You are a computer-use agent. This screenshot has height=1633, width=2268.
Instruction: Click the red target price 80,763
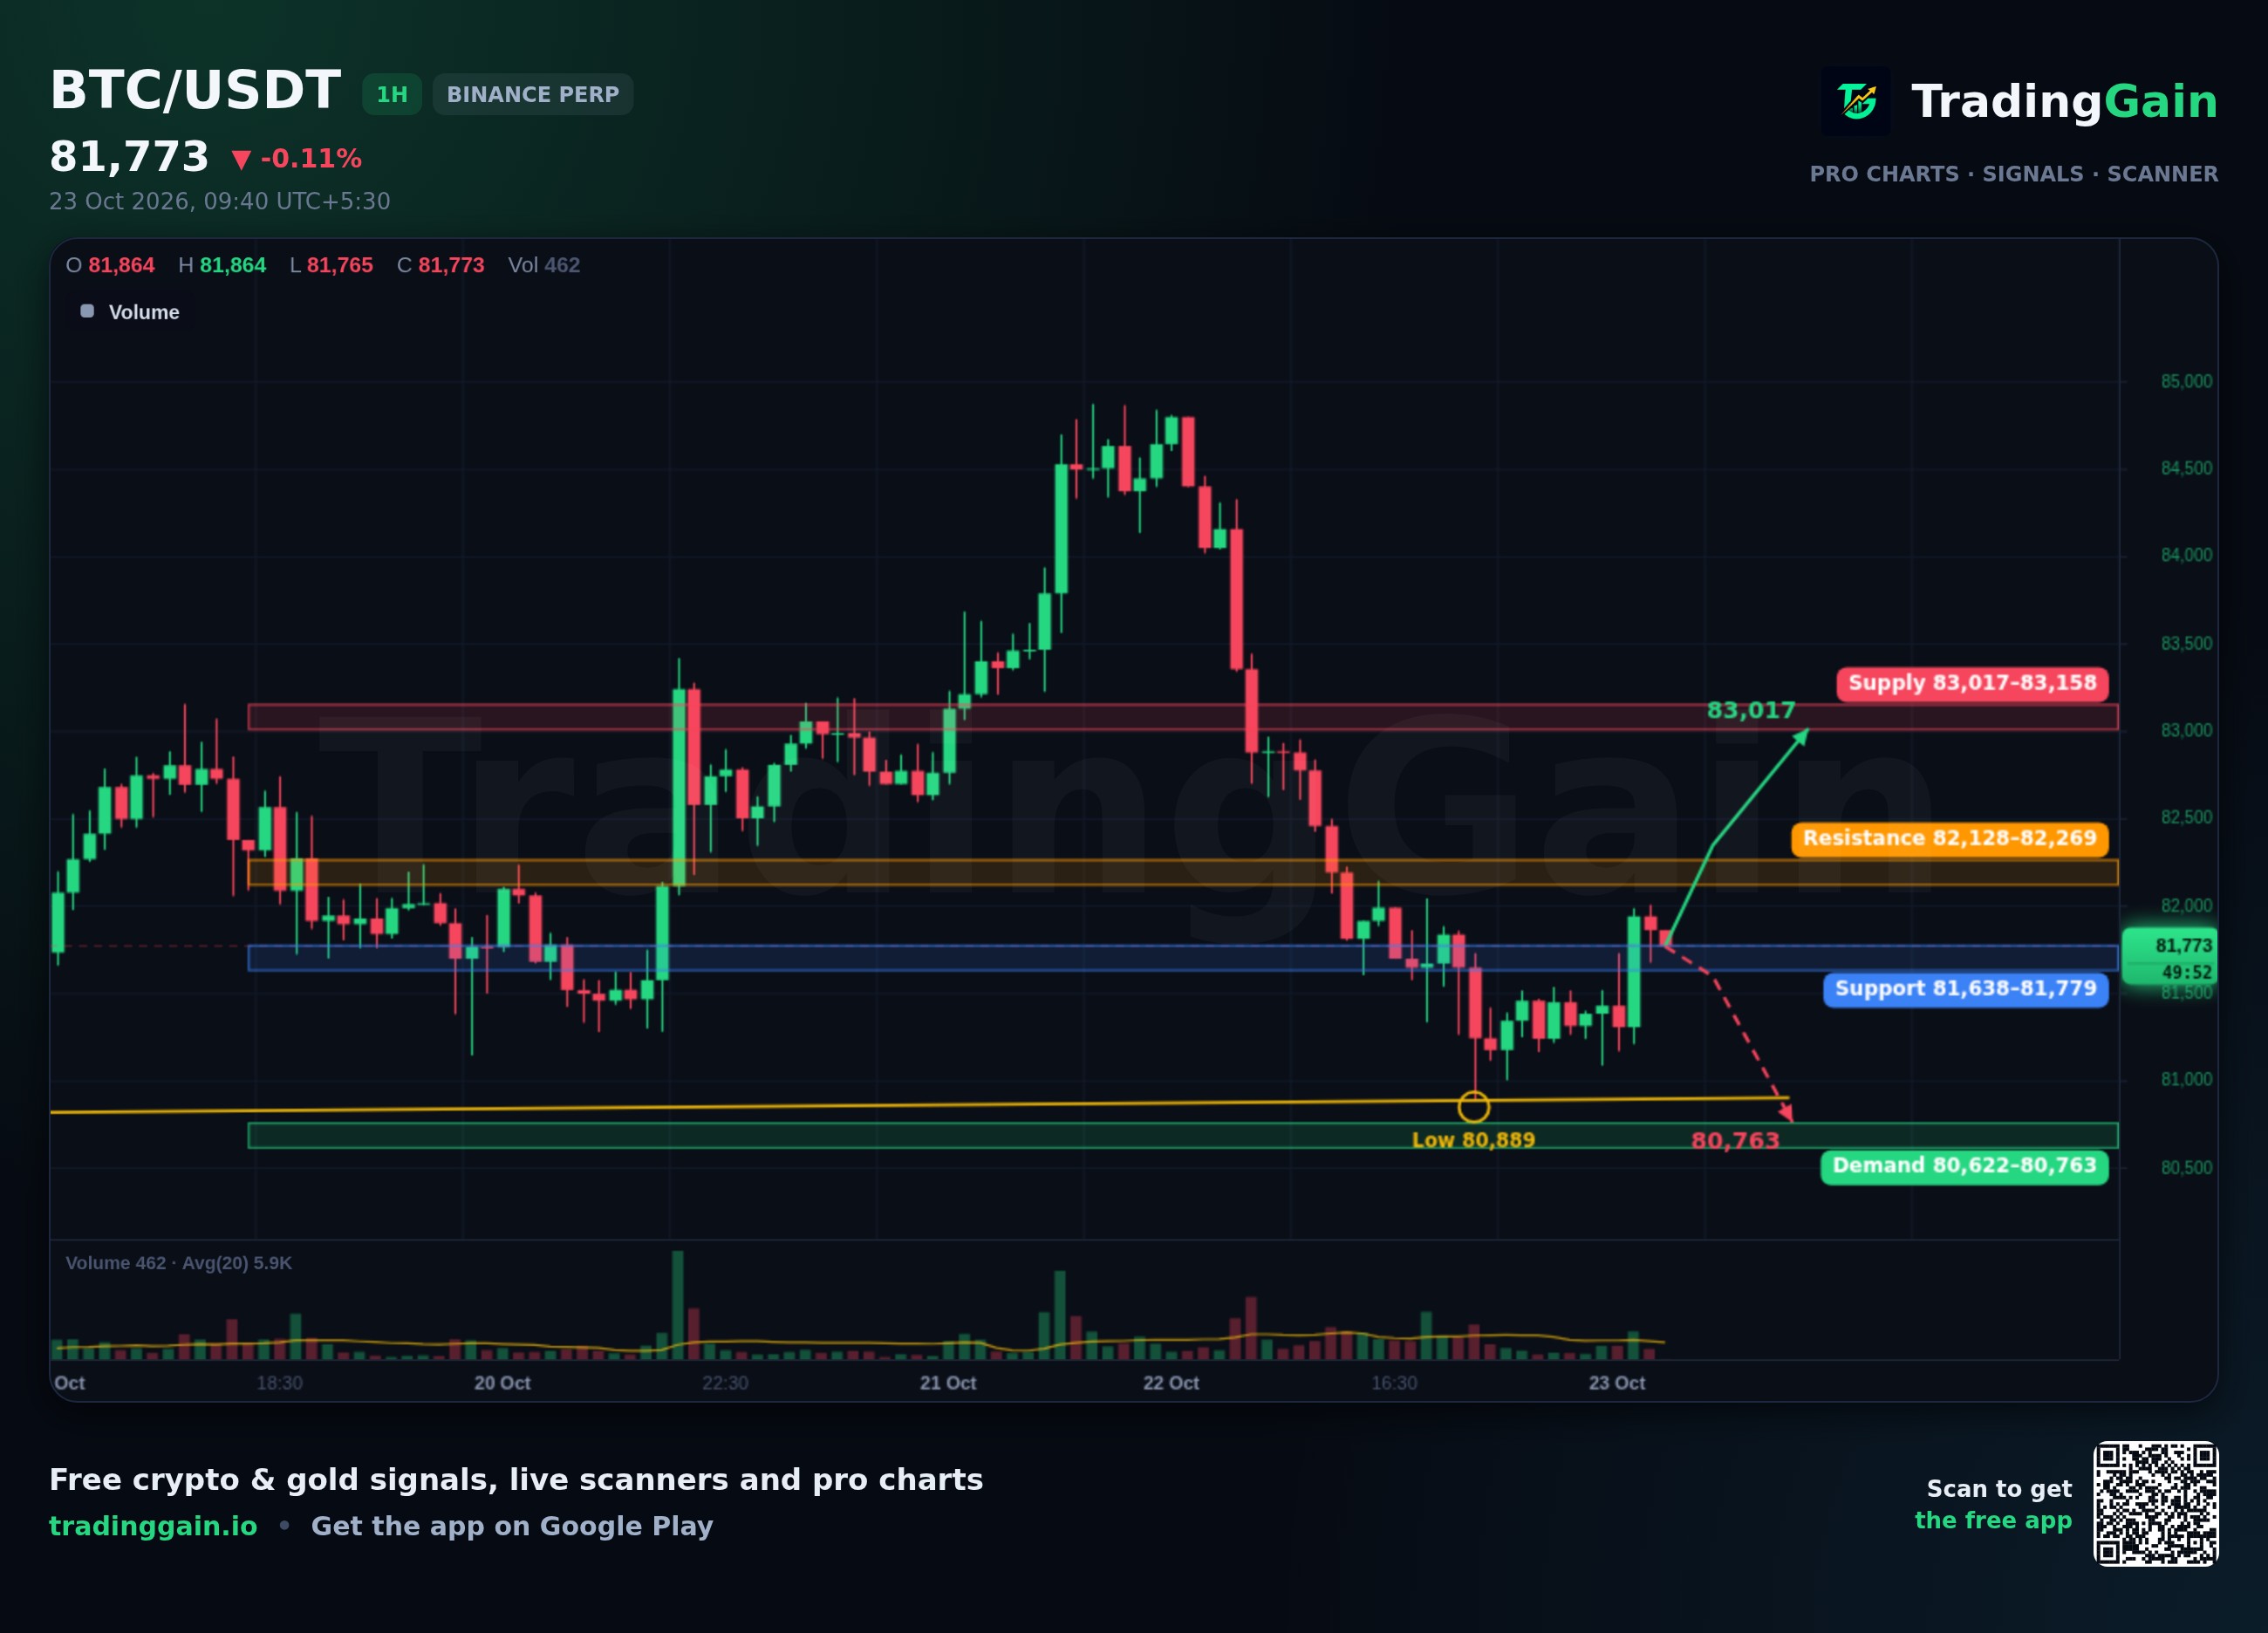pyautogui.click(x=1735, y=1140)
